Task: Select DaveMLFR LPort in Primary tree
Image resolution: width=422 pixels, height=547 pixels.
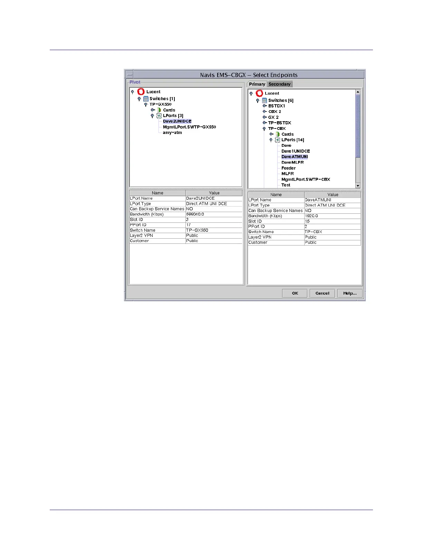Action: [x=292, y=162]
